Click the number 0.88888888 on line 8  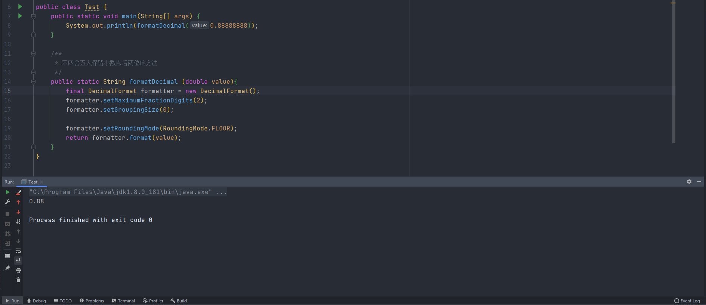pos(229,26)
